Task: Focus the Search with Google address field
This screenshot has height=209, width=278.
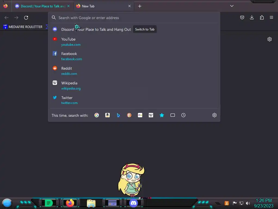Action: click(x=134, y=18)
